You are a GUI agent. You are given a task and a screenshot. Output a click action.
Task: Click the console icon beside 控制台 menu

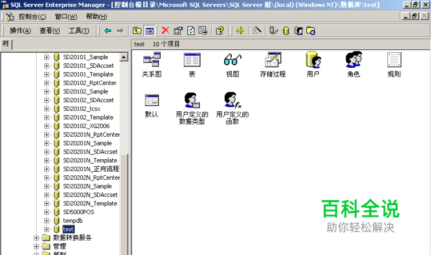pos(10,17)
